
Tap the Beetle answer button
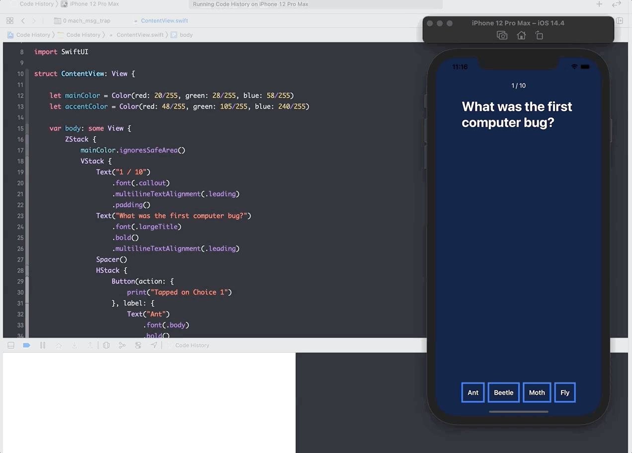pyautogui.click(x=503, y=392)
